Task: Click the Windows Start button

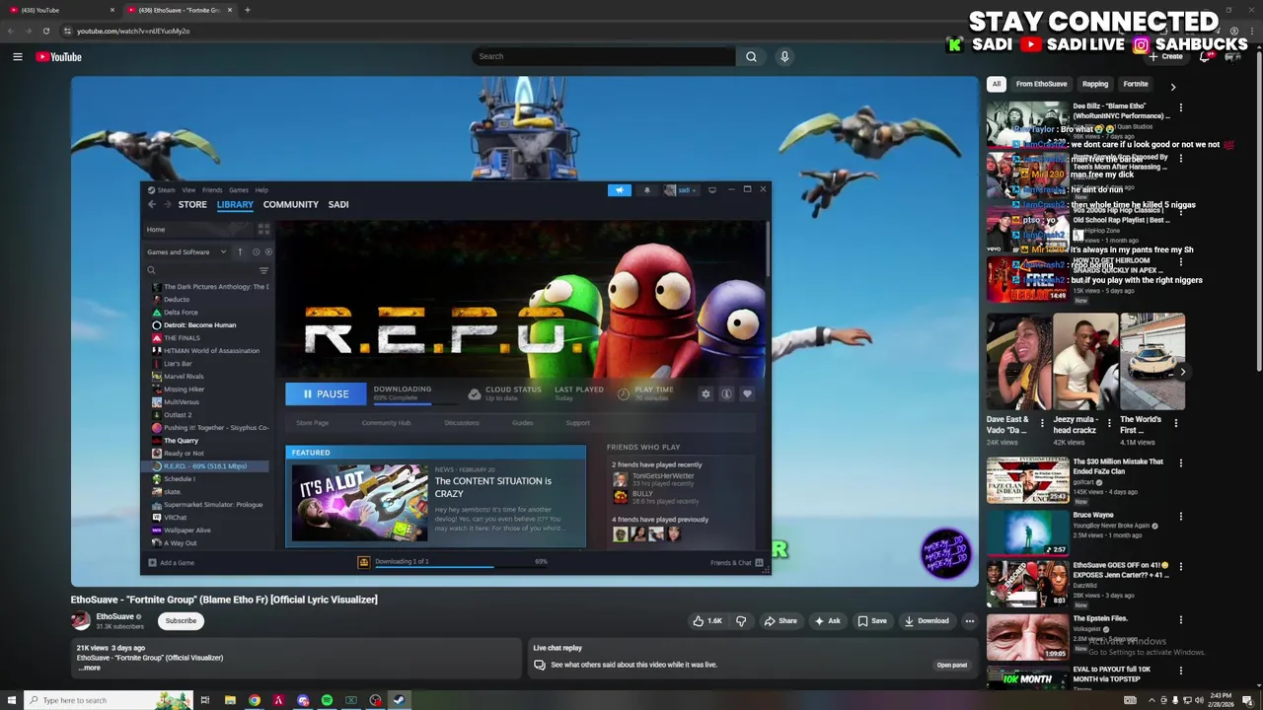Action: [10, 700]
